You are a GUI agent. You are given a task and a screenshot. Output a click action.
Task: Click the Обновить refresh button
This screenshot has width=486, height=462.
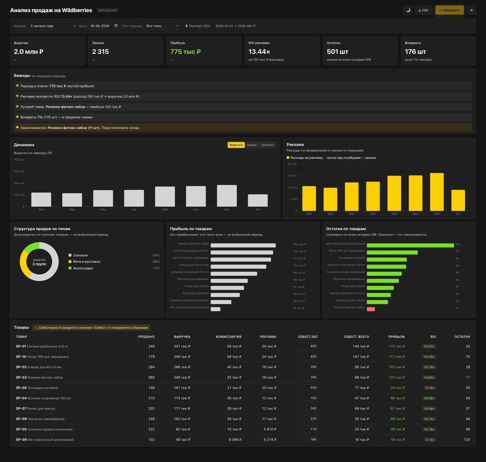click(x=450, y=10)
